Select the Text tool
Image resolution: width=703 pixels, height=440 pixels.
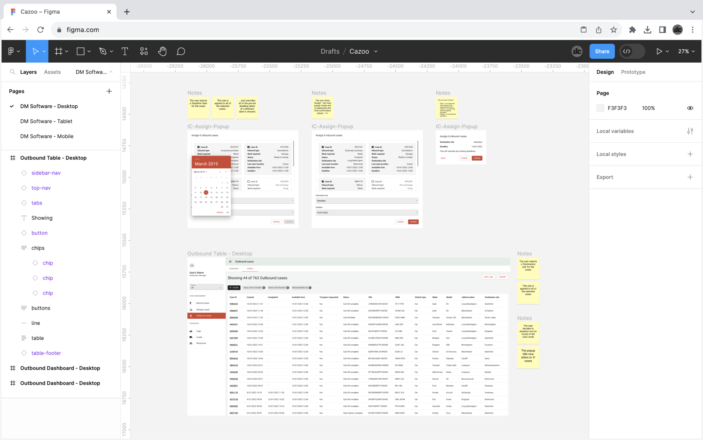coord(125,51)
